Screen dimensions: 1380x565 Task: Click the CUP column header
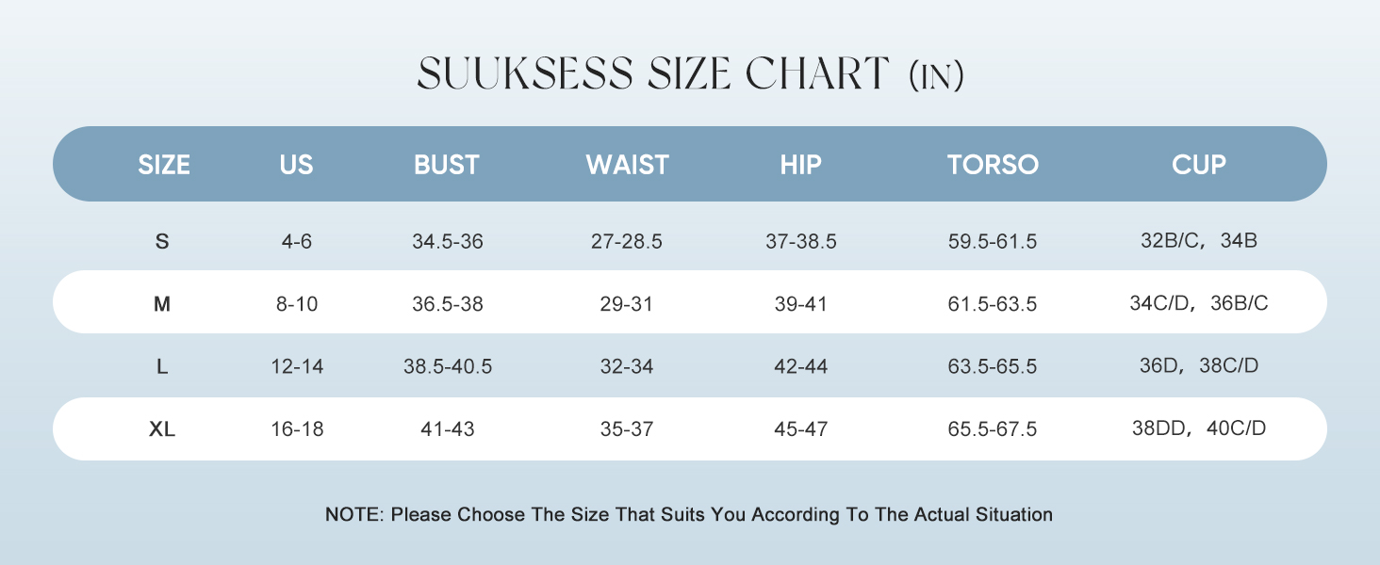(x=1199, y=165)
